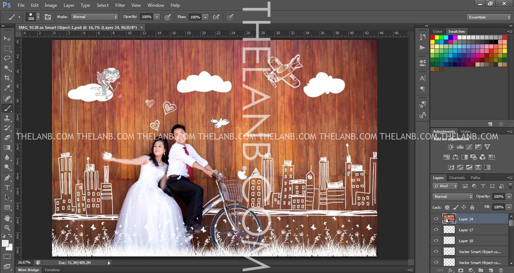Hide Layer 24 with the eye icon
This screenshot has height=273, width=514.
436,219
